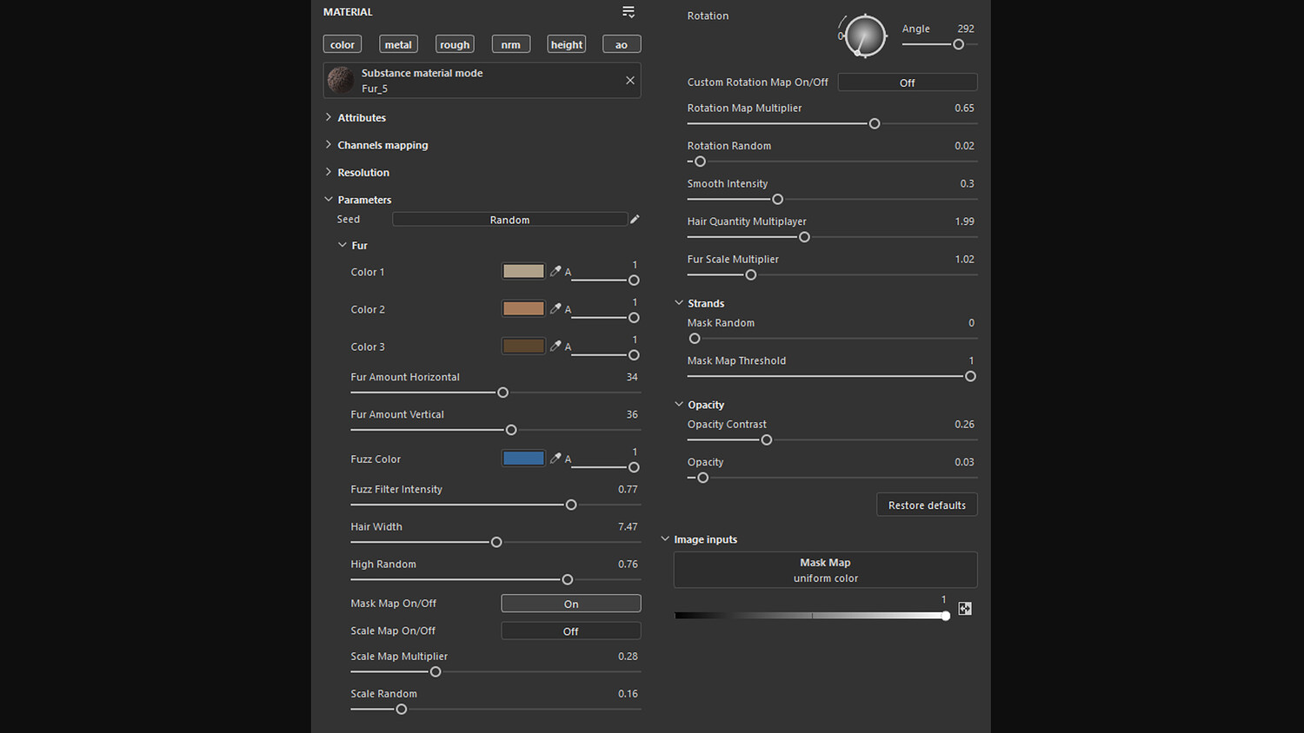Open the Material panel options menu icon
Image resolution: width=1304 pixels, height=733 pixels.
[629, 12]
